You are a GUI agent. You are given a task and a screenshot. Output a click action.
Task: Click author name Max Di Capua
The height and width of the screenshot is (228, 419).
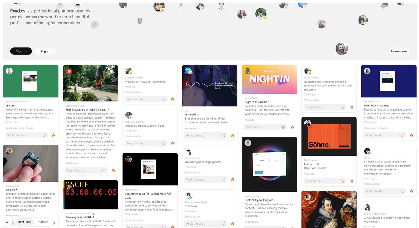click(252, 196)
